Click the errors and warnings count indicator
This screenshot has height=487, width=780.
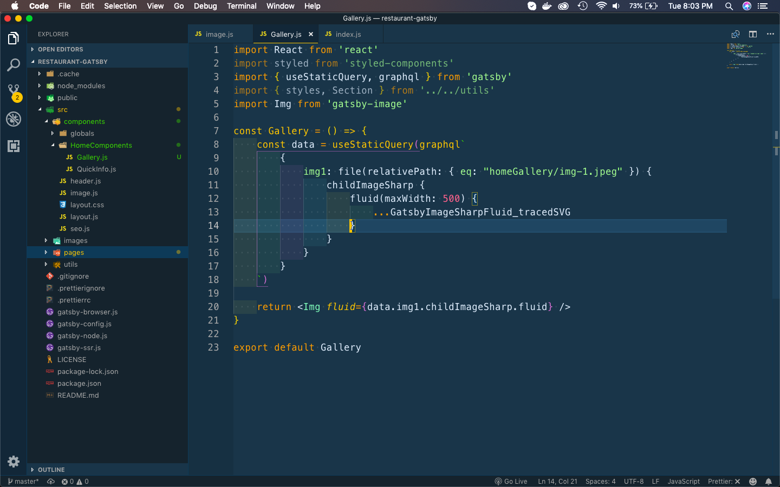(x=75, y=482)
